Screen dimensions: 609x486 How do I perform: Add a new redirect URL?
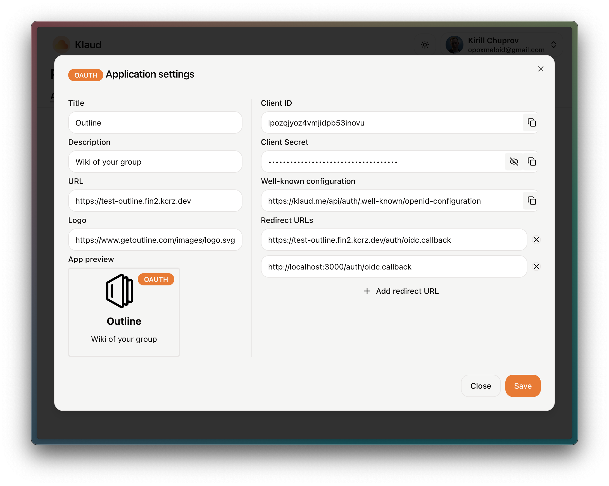pyautogui.click(x=401, y=291)
